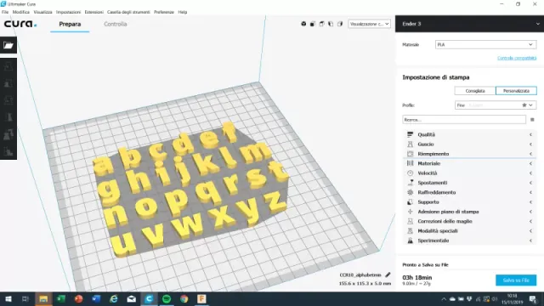544x306 pixels.
Task: Open Windows Start menu
Action: coord(8,298)
